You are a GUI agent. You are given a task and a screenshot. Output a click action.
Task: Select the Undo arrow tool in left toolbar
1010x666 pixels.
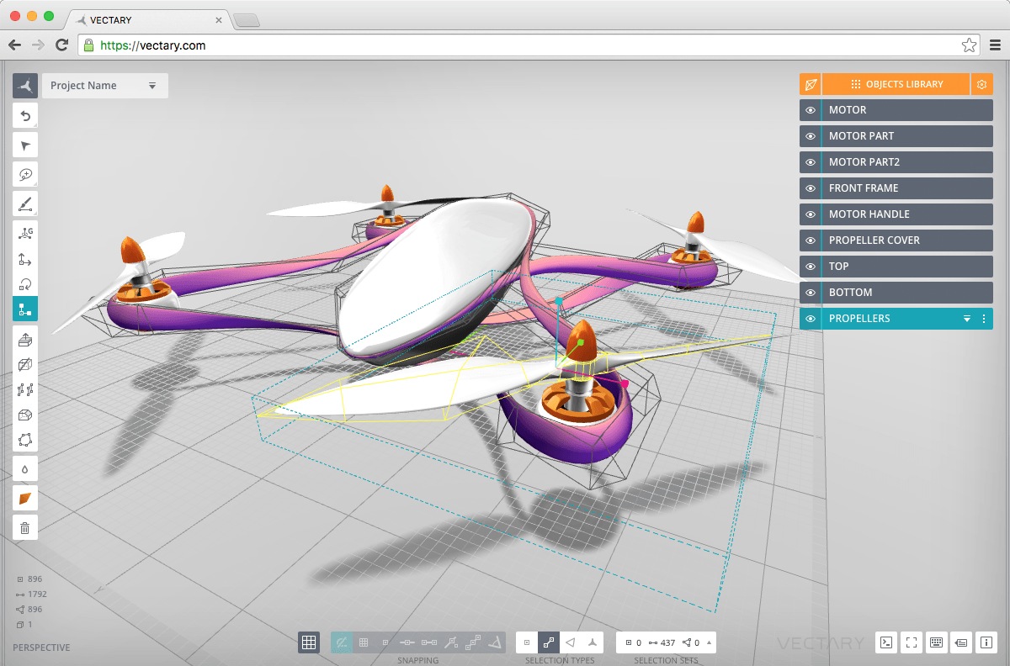click(24, 116)
